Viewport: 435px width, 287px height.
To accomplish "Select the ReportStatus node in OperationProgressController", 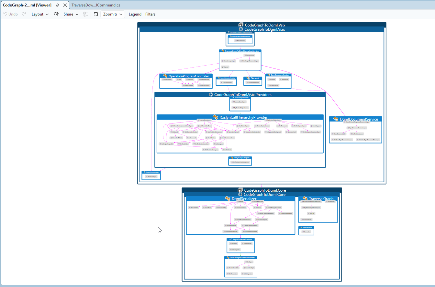I will (x=167, y=79).
